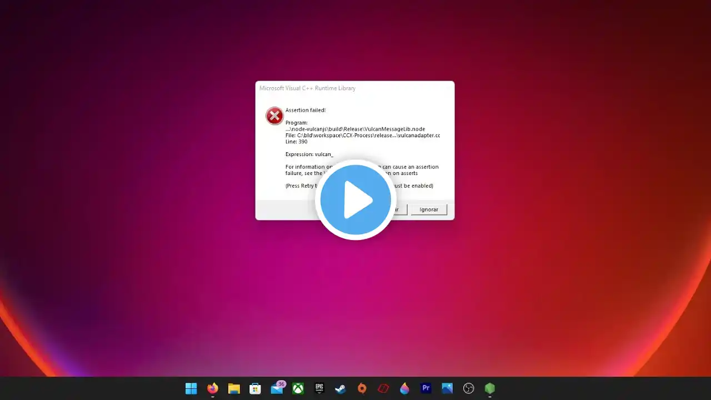The width and height of the screenshot is (711, 400).
Task: Click the "Line: 390" text
Action: click(297, 142)
